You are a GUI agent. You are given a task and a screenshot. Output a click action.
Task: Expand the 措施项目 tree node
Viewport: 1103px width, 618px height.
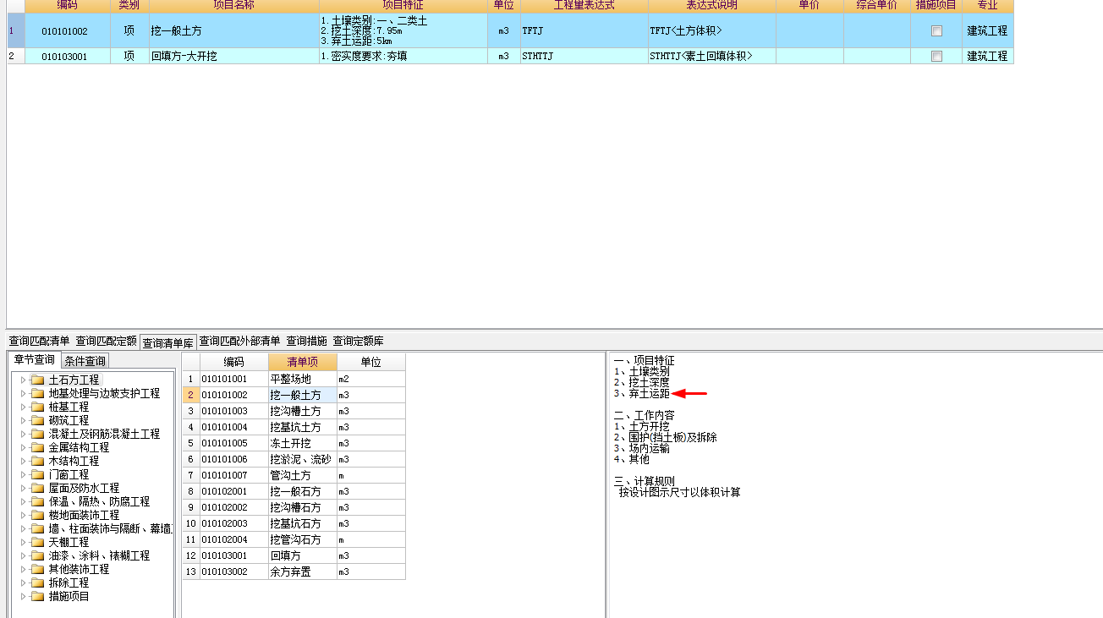(x=24, y=596)
